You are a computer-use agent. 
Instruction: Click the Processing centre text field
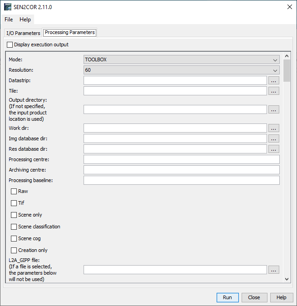[182, 159]
